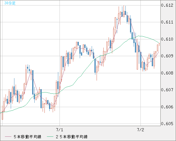Click the 0.610 price axis label
Viewport: 176px width, 141px height.
pyautogui.click(x=167, y=39)
